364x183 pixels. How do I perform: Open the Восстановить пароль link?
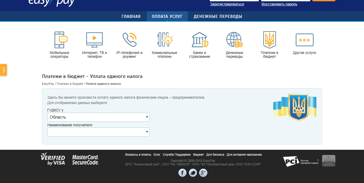point(279,4)
